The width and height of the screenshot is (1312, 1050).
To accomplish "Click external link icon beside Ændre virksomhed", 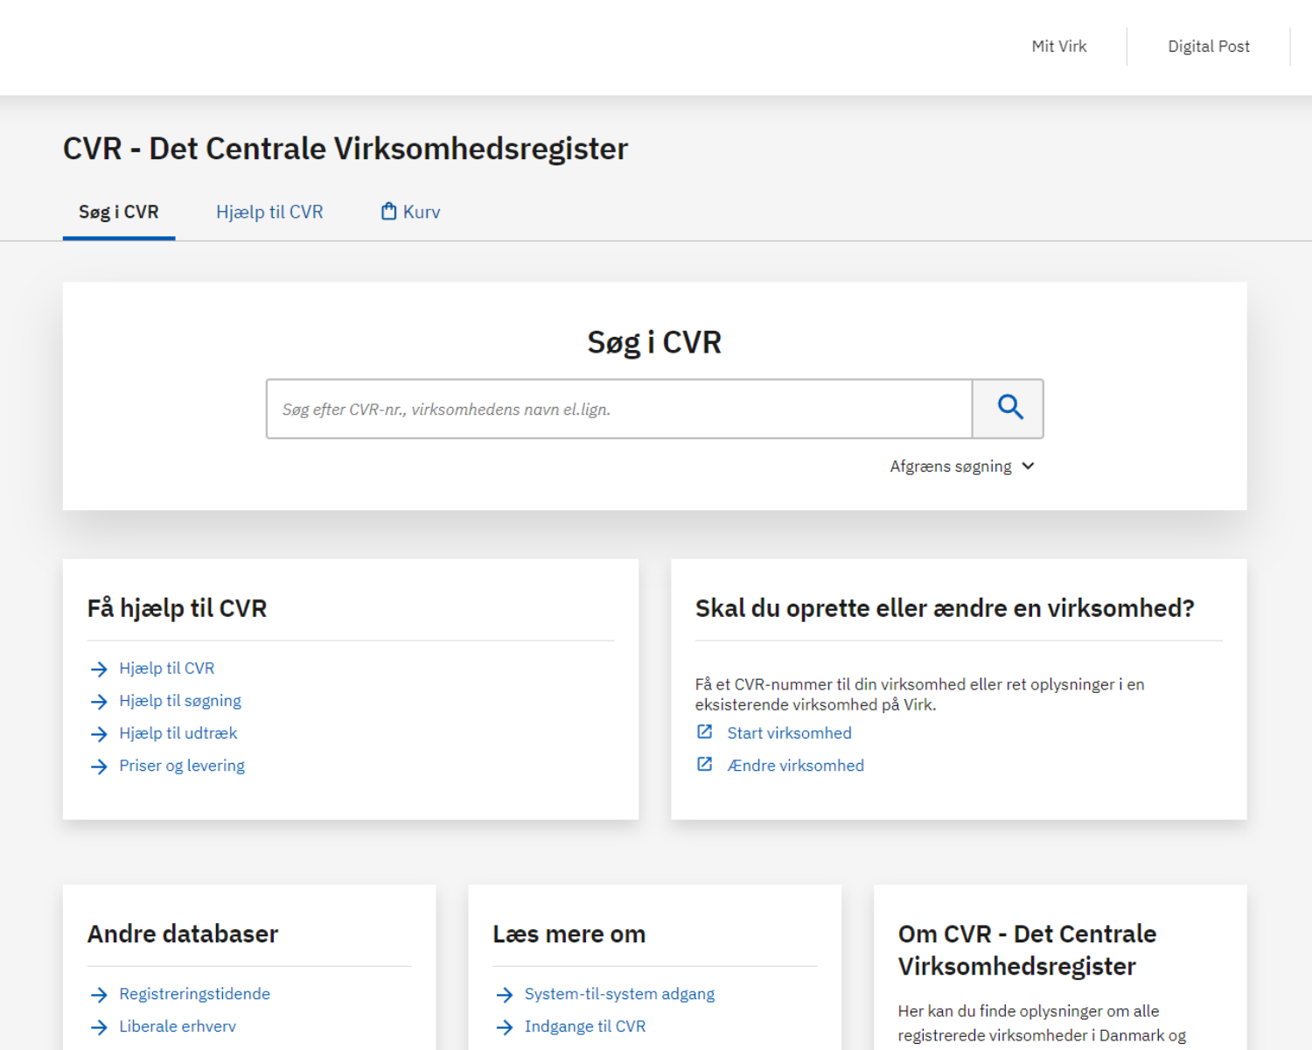I will coord(704,765).
